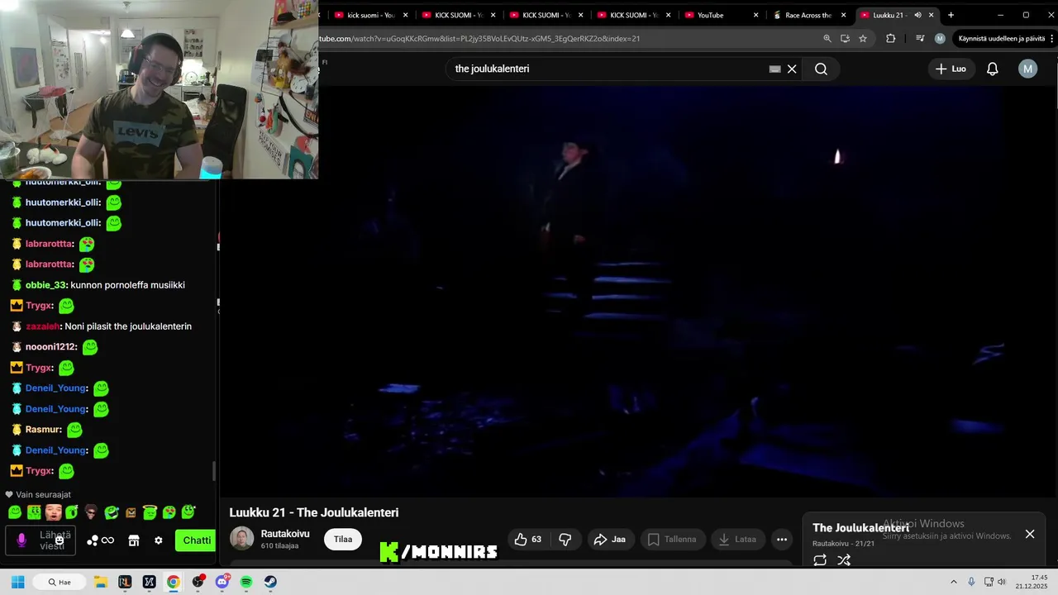The width and height of the screenshot is (1058, 595).
Task: Open the Rautakoivu channel name link
Action: (285, 534)
